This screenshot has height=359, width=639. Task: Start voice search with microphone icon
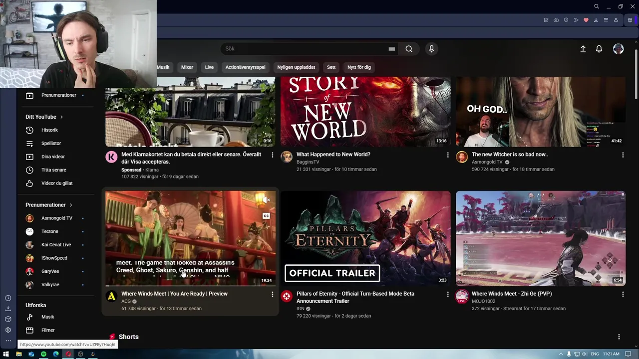point(432,49)
